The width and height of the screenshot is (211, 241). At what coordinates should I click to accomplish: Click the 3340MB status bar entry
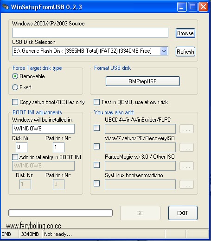30,234
